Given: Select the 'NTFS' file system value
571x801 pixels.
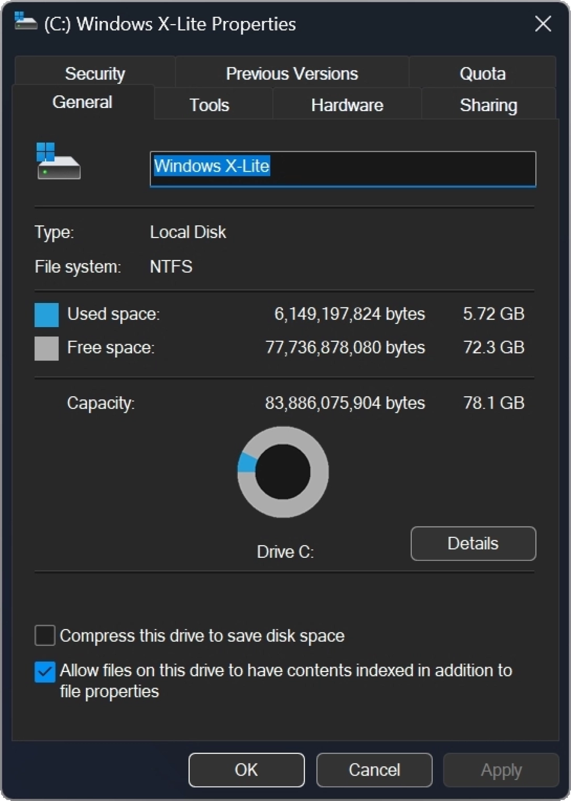Looking at the screenshot, I should [171, 266].
